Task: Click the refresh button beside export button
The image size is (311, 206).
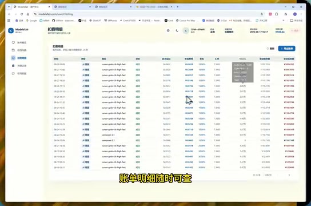Action: pyautogui.click(x=270, y=49)
